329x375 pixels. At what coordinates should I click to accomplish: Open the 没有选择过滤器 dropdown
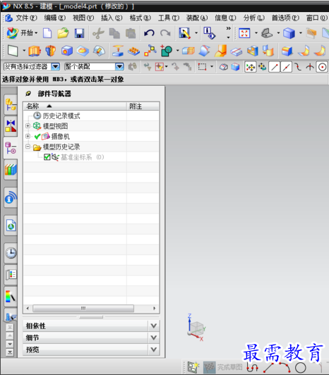[55, 67]
